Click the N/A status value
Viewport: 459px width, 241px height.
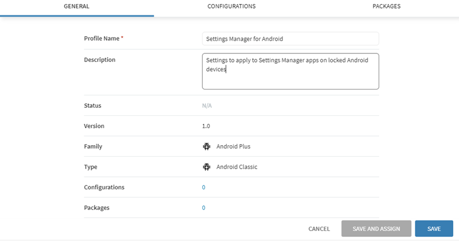[207, 106]
